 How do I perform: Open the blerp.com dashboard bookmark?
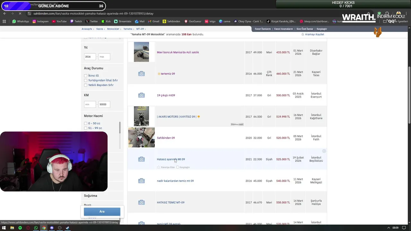[x=314, y=21]
